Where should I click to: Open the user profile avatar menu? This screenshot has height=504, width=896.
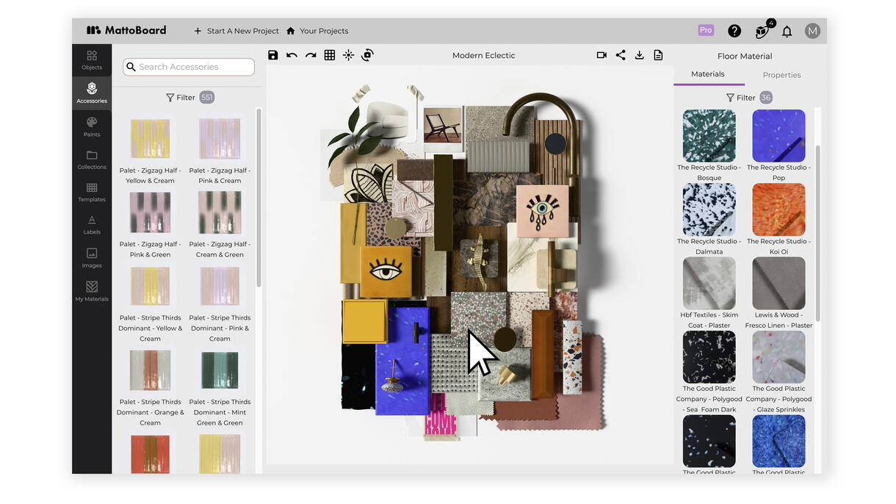(812, 31)
